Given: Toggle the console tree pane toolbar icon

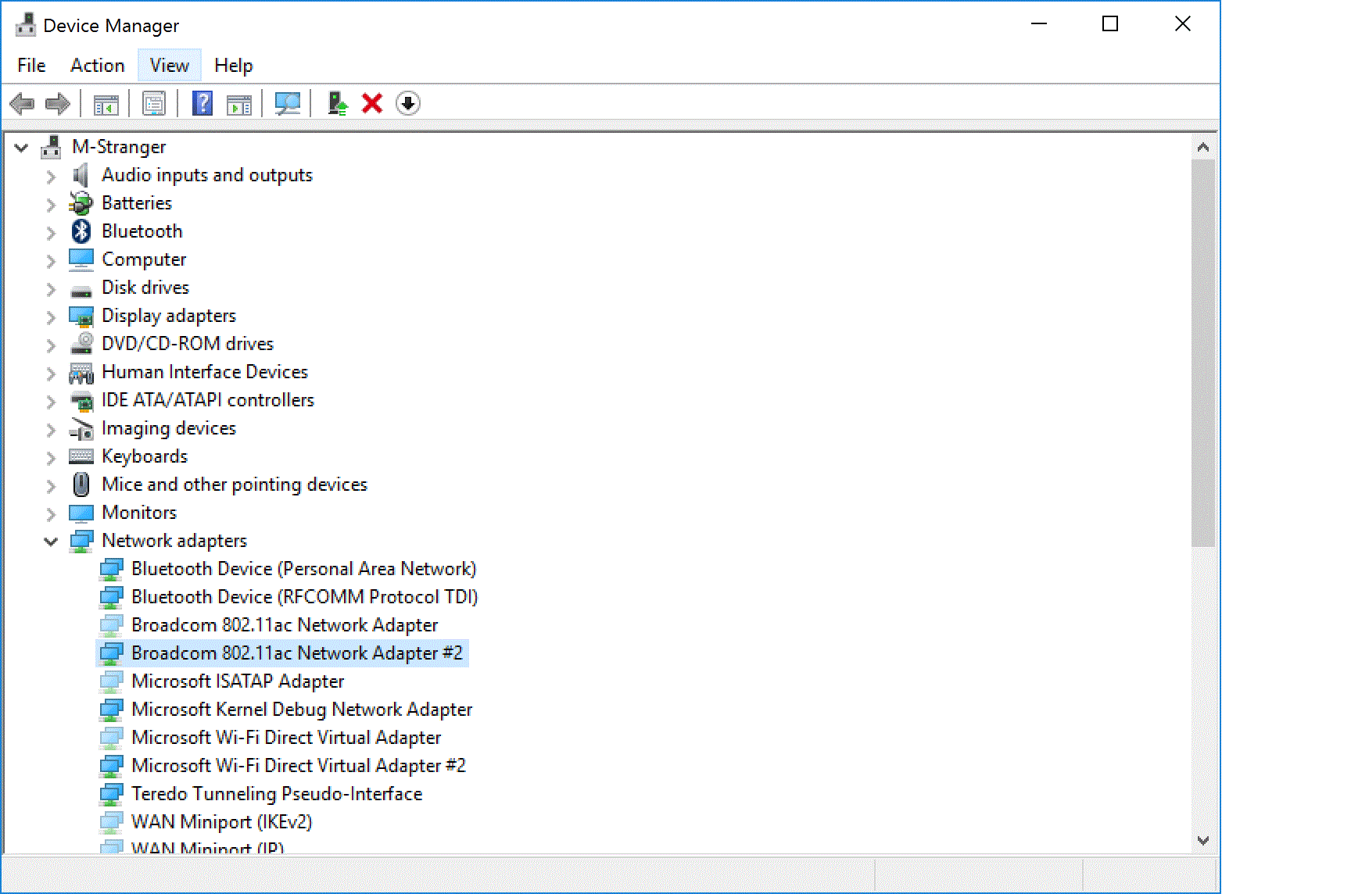Looking at the screenshot, I should [106, 103].
